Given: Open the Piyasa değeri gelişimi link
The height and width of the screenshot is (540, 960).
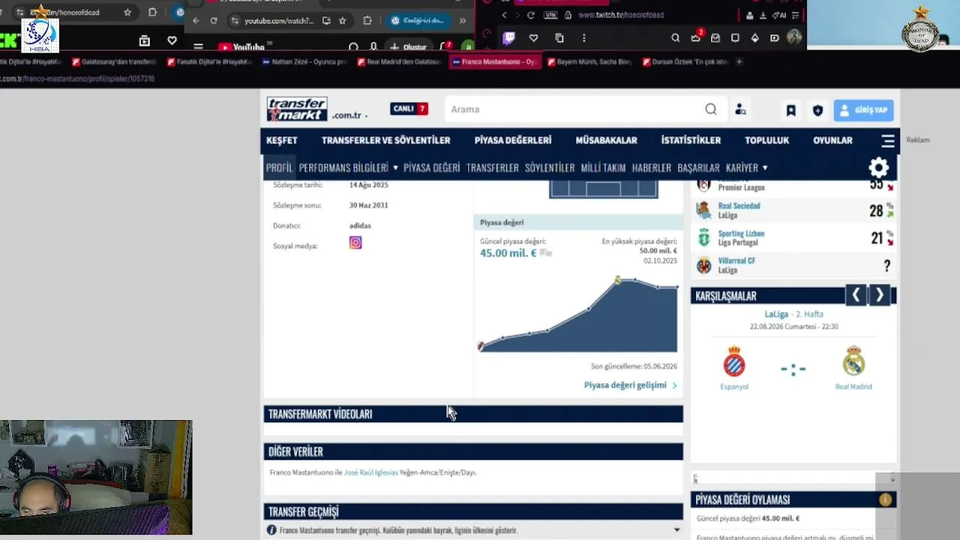Looking at the screenshot, I should (631, 385).
